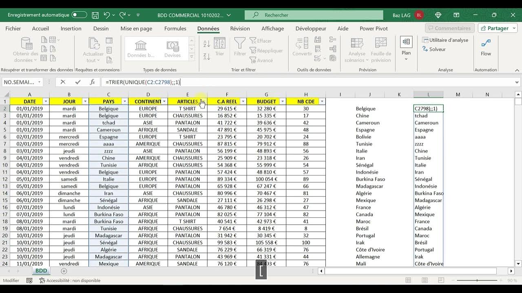Image resolution: width=522 pixels, height=293 pixels.
Task: Open the Développeur tab
Action: (x=311, y=28)
